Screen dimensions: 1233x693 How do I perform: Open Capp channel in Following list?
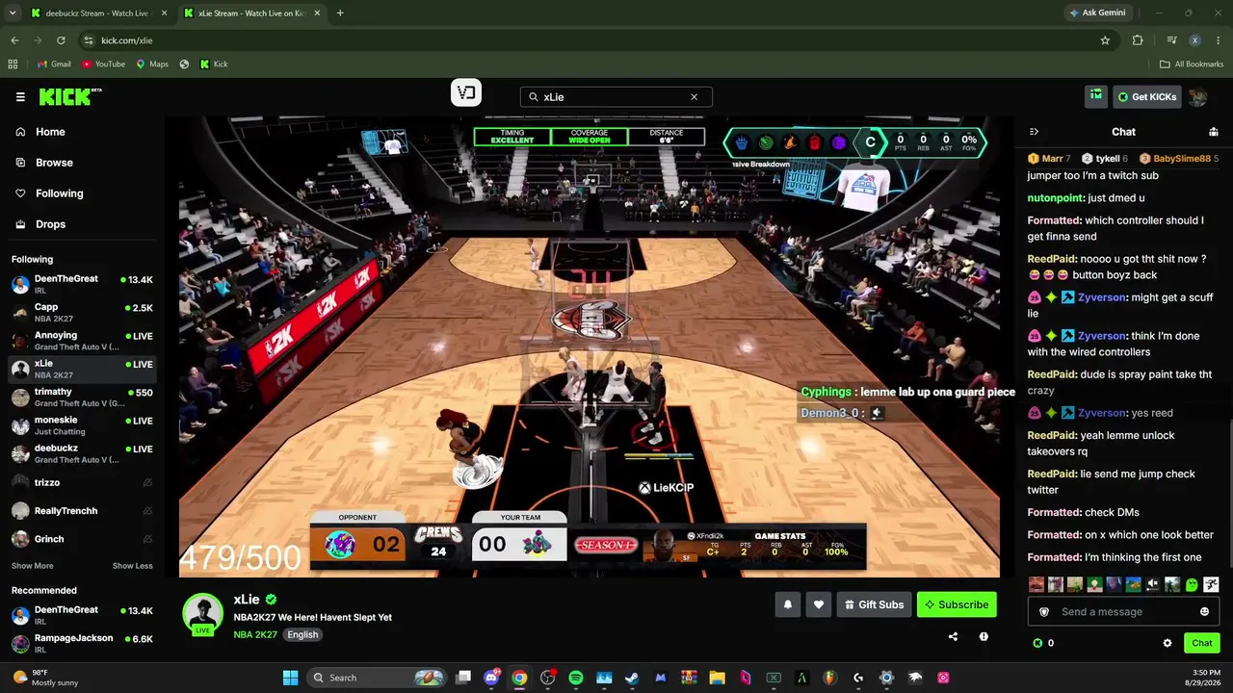[82, 312]
